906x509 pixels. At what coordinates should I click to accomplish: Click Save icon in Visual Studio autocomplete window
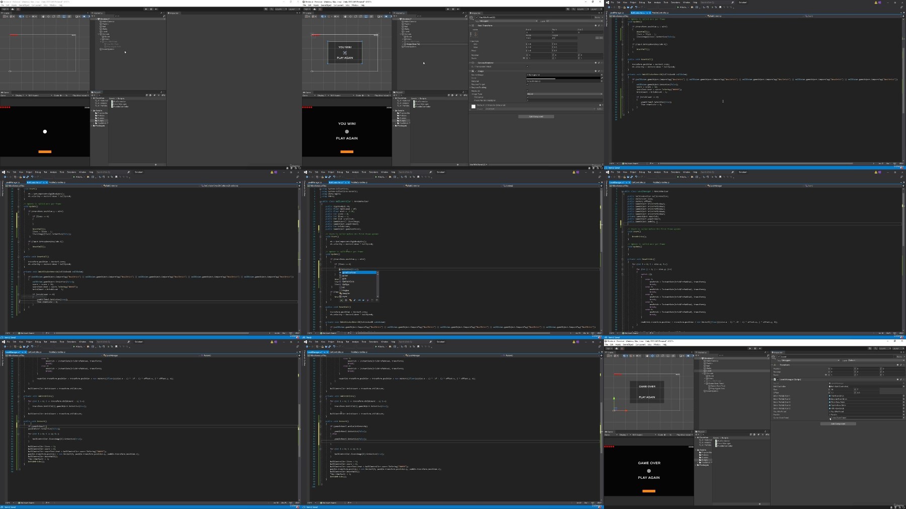[326, 177]
